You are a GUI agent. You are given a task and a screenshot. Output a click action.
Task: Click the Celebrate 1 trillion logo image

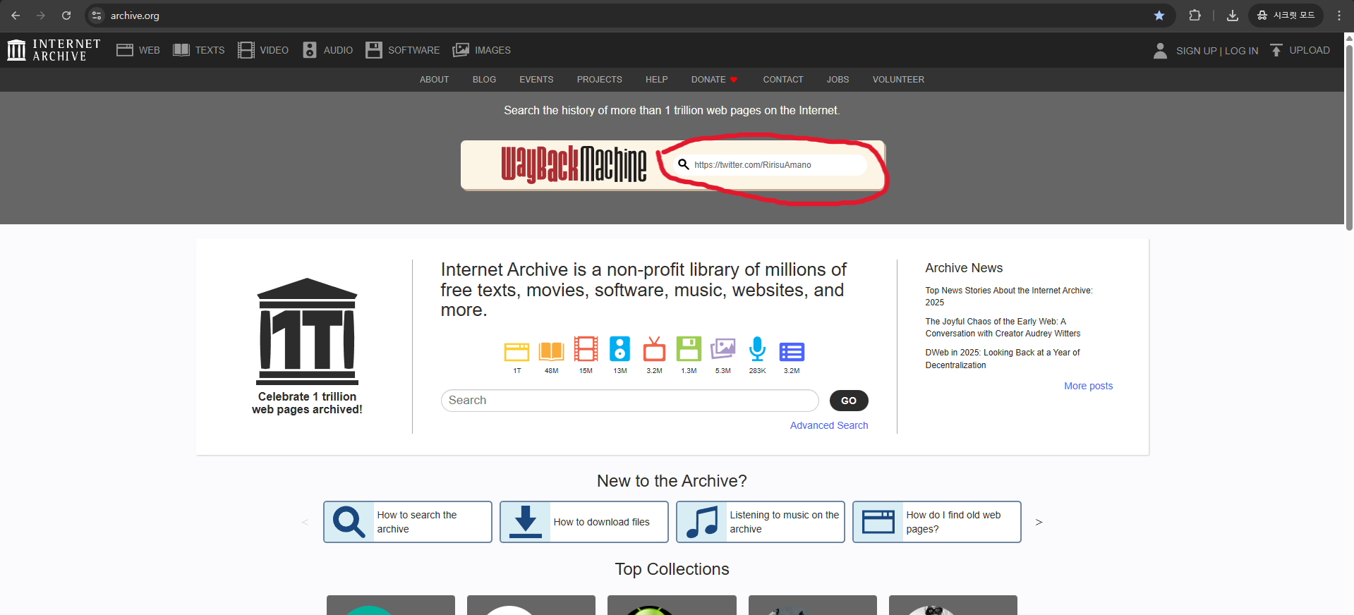307,331
